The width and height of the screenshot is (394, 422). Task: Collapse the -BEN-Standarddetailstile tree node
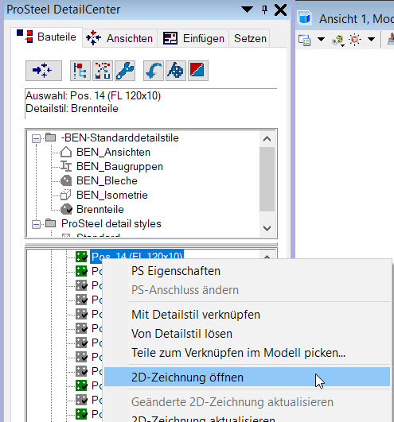(36, 138)
